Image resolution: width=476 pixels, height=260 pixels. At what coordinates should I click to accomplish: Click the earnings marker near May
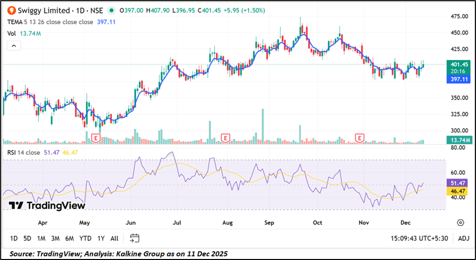coord(95,137)
